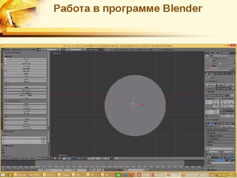Click the resolution percentage slider

click(x=212, y=106)
